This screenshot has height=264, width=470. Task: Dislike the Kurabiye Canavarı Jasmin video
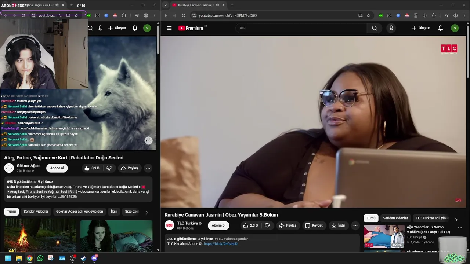[x=267, y=225]
